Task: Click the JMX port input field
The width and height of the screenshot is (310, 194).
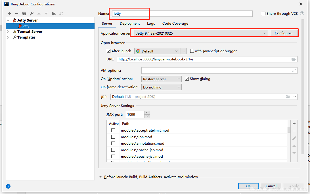Action: 135,115
